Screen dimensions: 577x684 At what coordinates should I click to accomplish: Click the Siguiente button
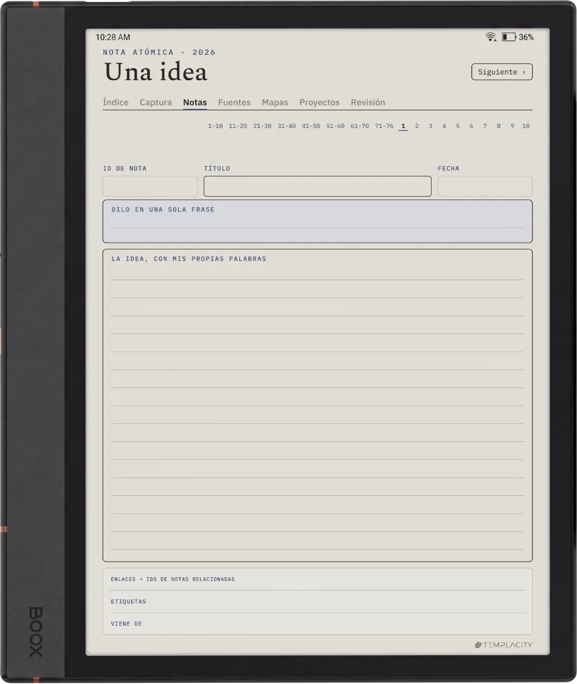(x=502, y=72)
